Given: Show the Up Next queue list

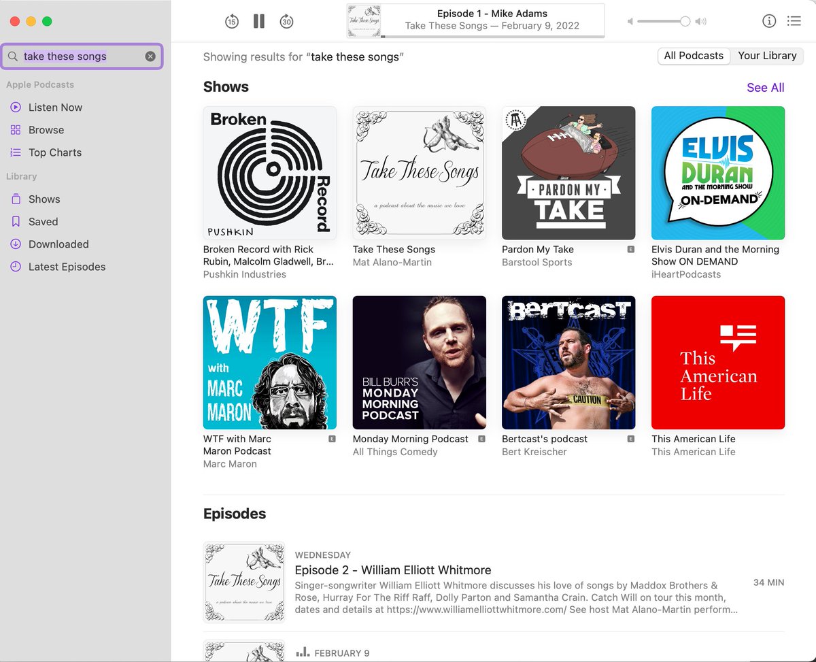Looking at the screenshot, I should 794,21.
